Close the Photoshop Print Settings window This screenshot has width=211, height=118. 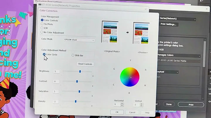click(x=207, y=9)
